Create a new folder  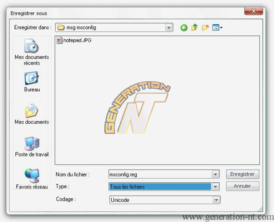tap(205, 28)
